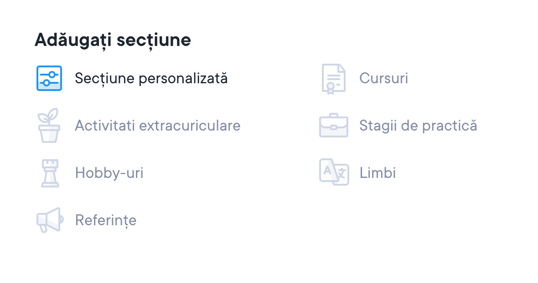This screenshot has width=538, height=283.
Task: Select "Activitati extracuriculare" text
Action: coord(157,126)
